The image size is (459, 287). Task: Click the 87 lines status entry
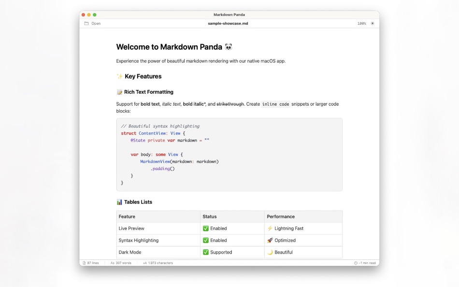coord(91,263)
